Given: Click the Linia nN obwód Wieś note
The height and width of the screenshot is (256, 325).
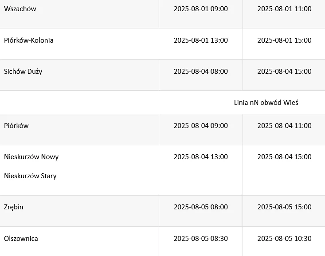Looking at the screenshot, I should pos(266,102).
